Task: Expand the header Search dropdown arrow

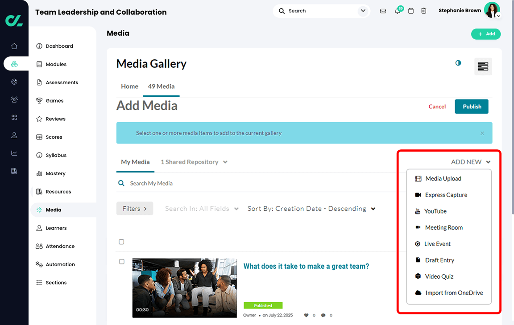Action: (363, 11)
